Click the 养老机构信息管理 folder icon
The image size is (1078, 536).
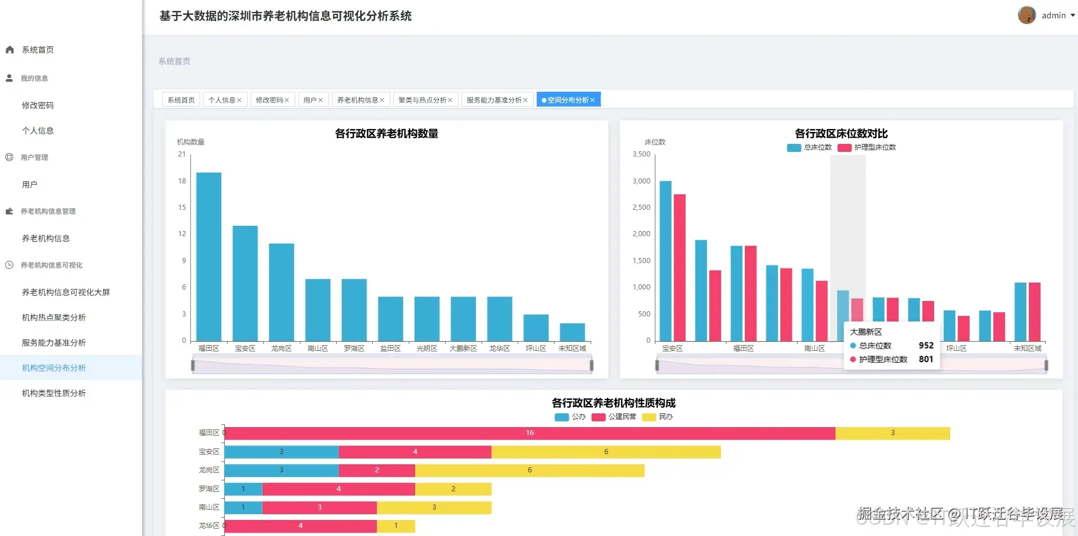point(9,211)
